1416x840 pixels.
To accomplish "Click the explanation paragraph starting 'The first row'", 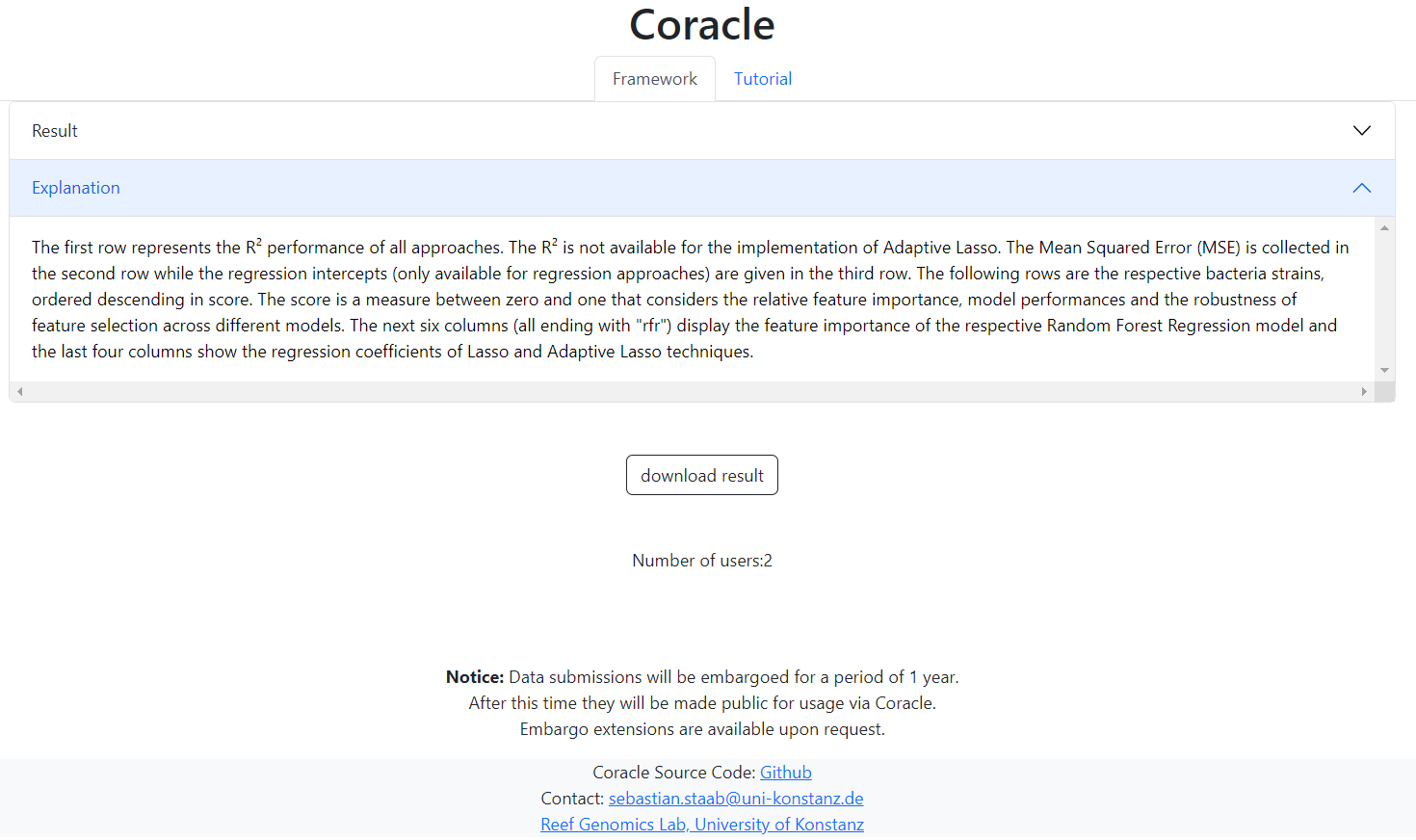I will 691,300.
